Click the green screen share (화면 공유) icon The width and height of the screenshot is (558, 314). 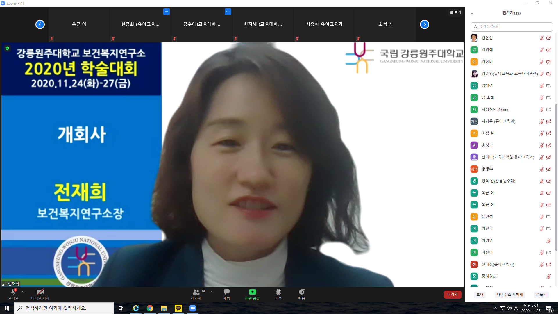[x=252, y=292]
